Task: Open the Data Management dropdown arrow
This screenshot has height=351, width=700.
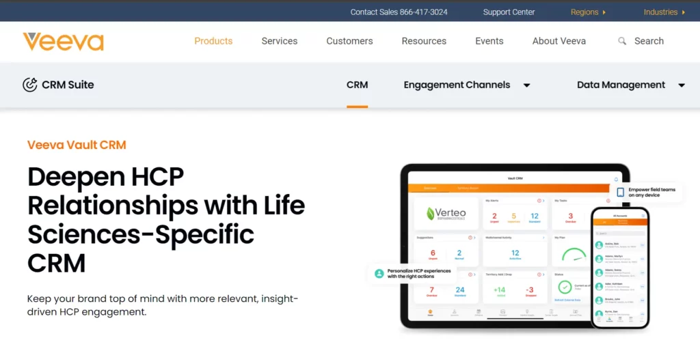Action: pyautogui.click(x=682, y=85)
